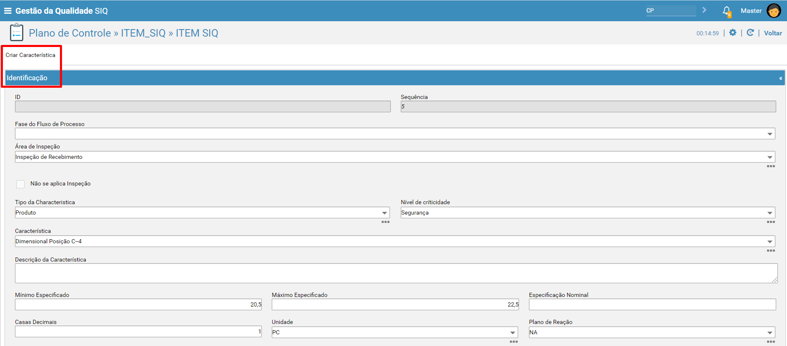
Task: Open the ellipsis below Unidade dropdown
Action: tap(514, 342)
